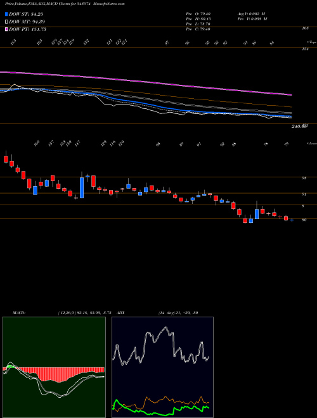Click the 'Pre L: 78.70' value
The image size is (317, 418).
pos(198,24)
